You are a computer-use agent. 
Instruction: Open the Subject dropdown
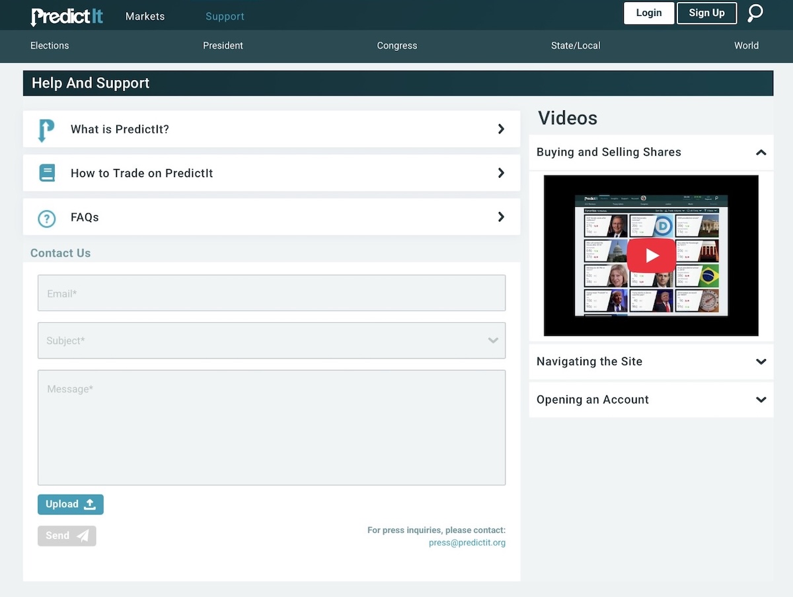tap(272, 341)
